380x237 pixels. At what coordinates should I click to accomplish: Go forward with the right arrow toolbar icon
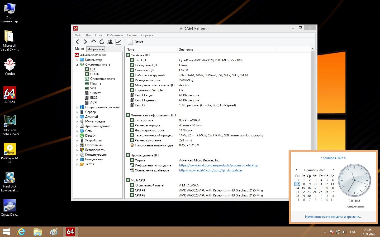click(x=85, y=42)
